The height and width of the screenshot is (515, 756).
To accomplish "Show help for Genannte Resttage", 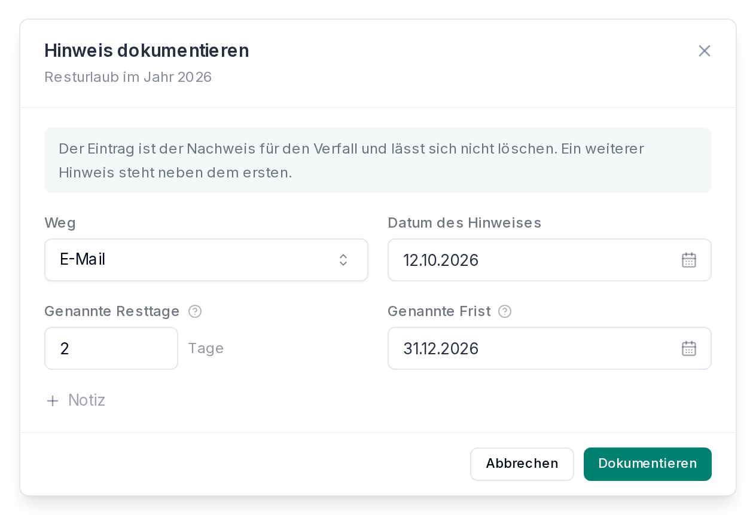I will point(195,311).
